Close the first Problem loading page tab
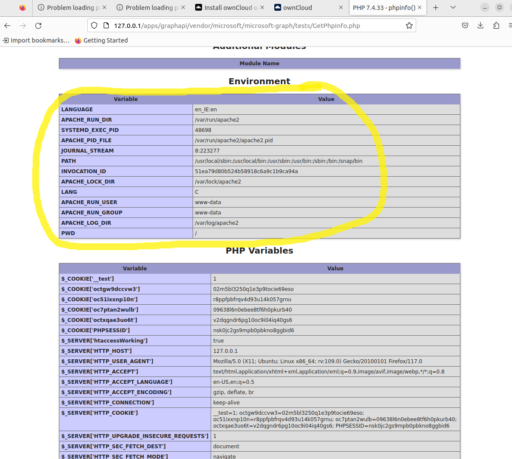The image size is (512, 459). [104, 7]
